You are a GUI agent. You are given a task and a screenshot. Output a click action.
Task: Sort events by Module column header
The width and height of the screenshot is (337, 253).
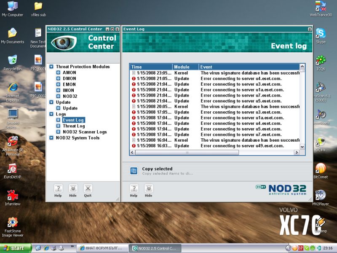(x=185, y=67)
